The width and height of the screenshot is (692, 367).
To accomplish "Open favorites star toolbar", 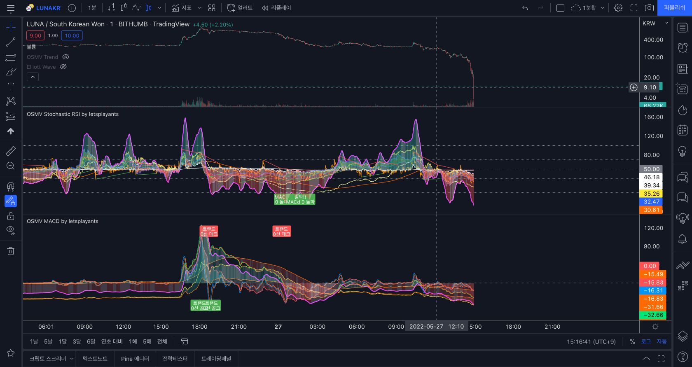I will tap(11, 353).
